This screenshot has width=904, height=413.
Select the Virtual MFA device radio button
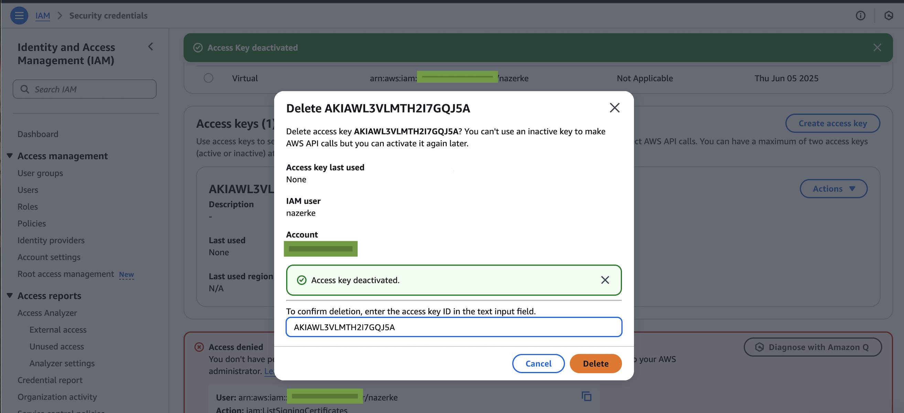pos(208,78)
